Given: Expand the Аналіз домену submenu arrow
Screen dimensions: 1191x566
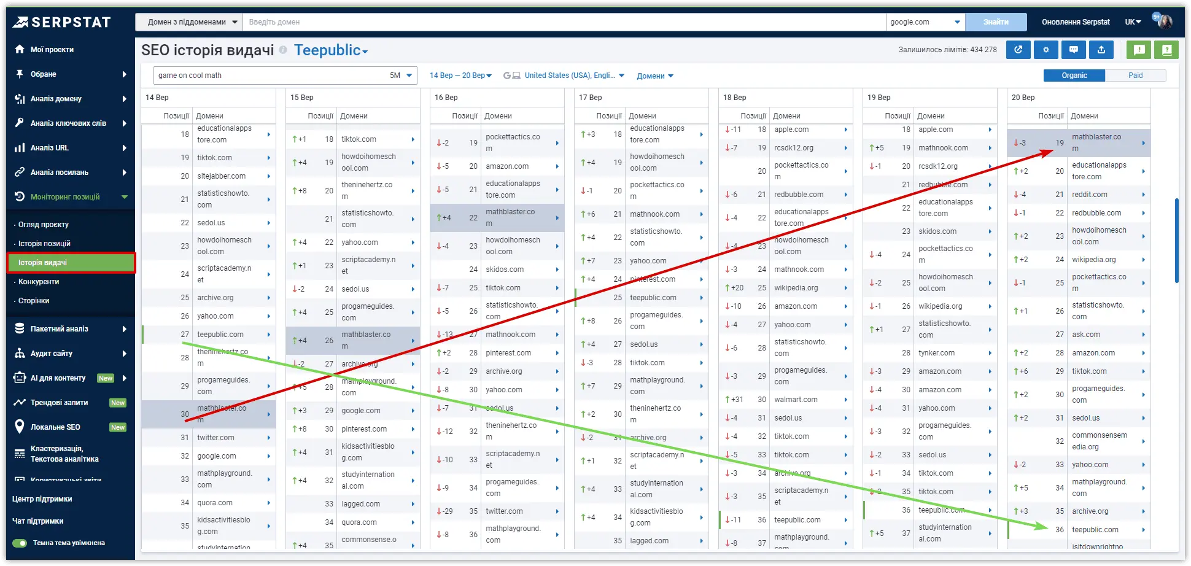Looking at the screenshot, I should pos(125,98).
